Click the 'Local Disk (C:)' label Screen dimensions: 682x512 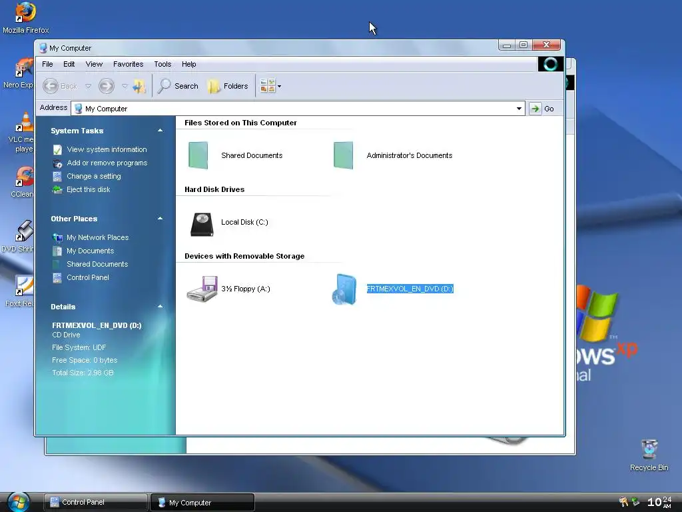pos(244,222)
